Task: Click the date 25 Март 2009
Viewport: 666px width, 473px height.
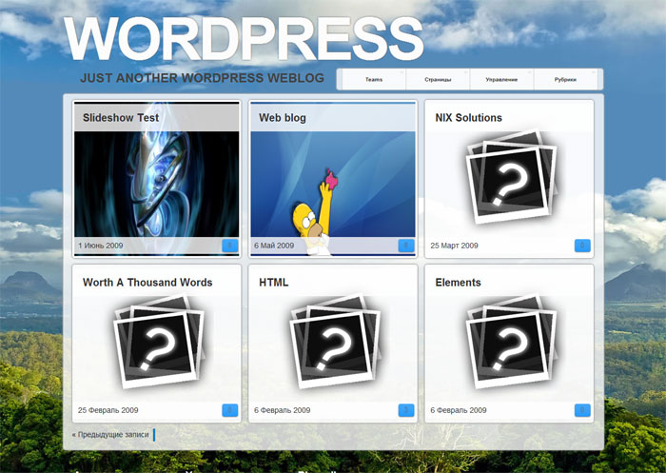Action: (x=454, y=246)
